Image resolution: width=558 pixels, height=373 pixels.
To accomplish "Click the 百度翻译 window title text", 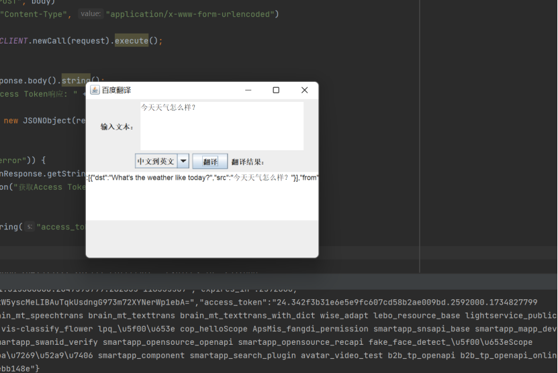I will pyautogui.click(x=116, y=91).
